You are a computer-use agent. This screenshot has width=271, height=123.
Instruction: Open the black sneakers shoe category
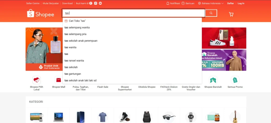(125, 117)
